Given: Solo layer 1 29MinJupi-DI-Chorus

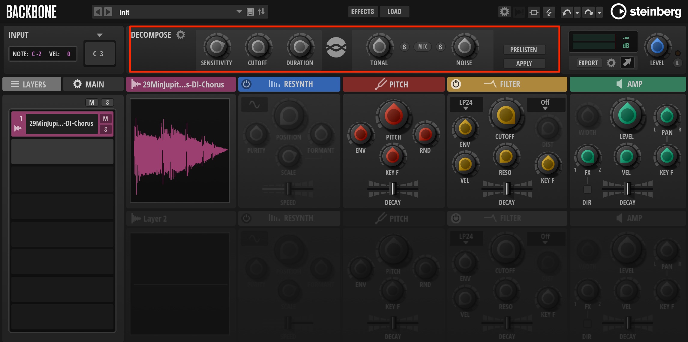Looking at the screenshot, I should [x=106, y=130].
